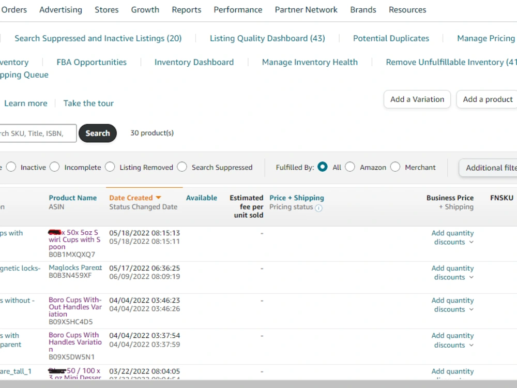Viewport: 517px width, 388px height.
Task: Select Fulfilled By All radio button
Action: 323,167
